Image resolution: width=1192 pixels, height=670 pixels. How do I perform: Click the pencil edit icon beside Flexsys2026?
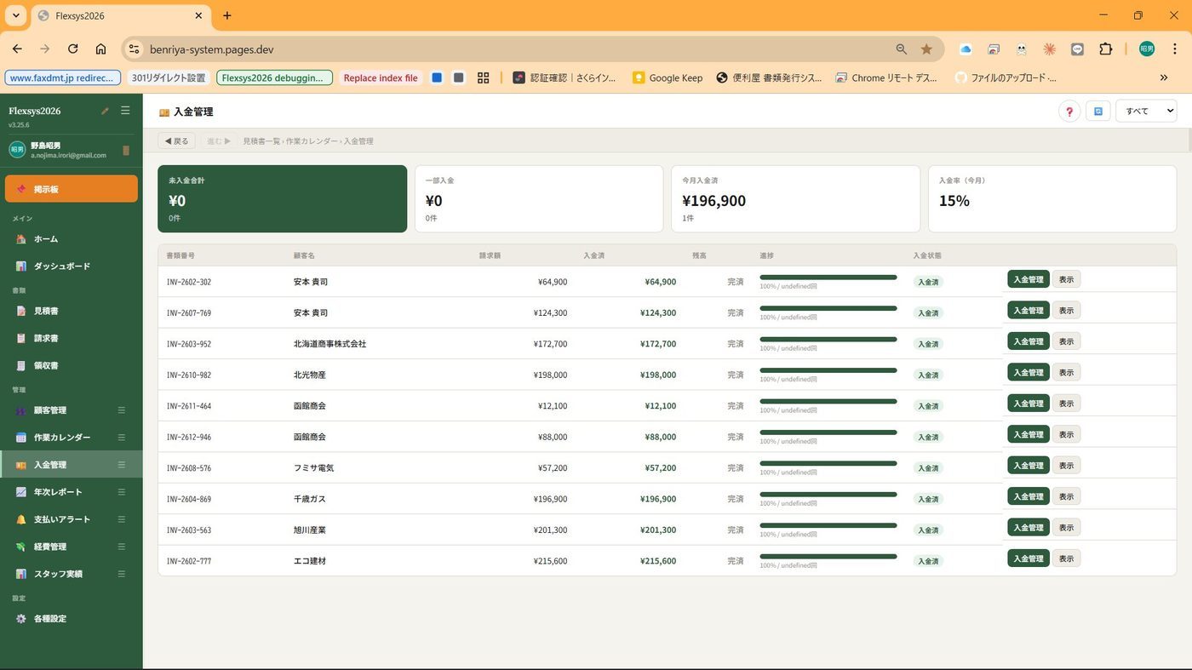[105, 111]
